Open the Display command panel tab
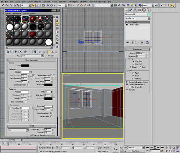 [x=144, y=10]
